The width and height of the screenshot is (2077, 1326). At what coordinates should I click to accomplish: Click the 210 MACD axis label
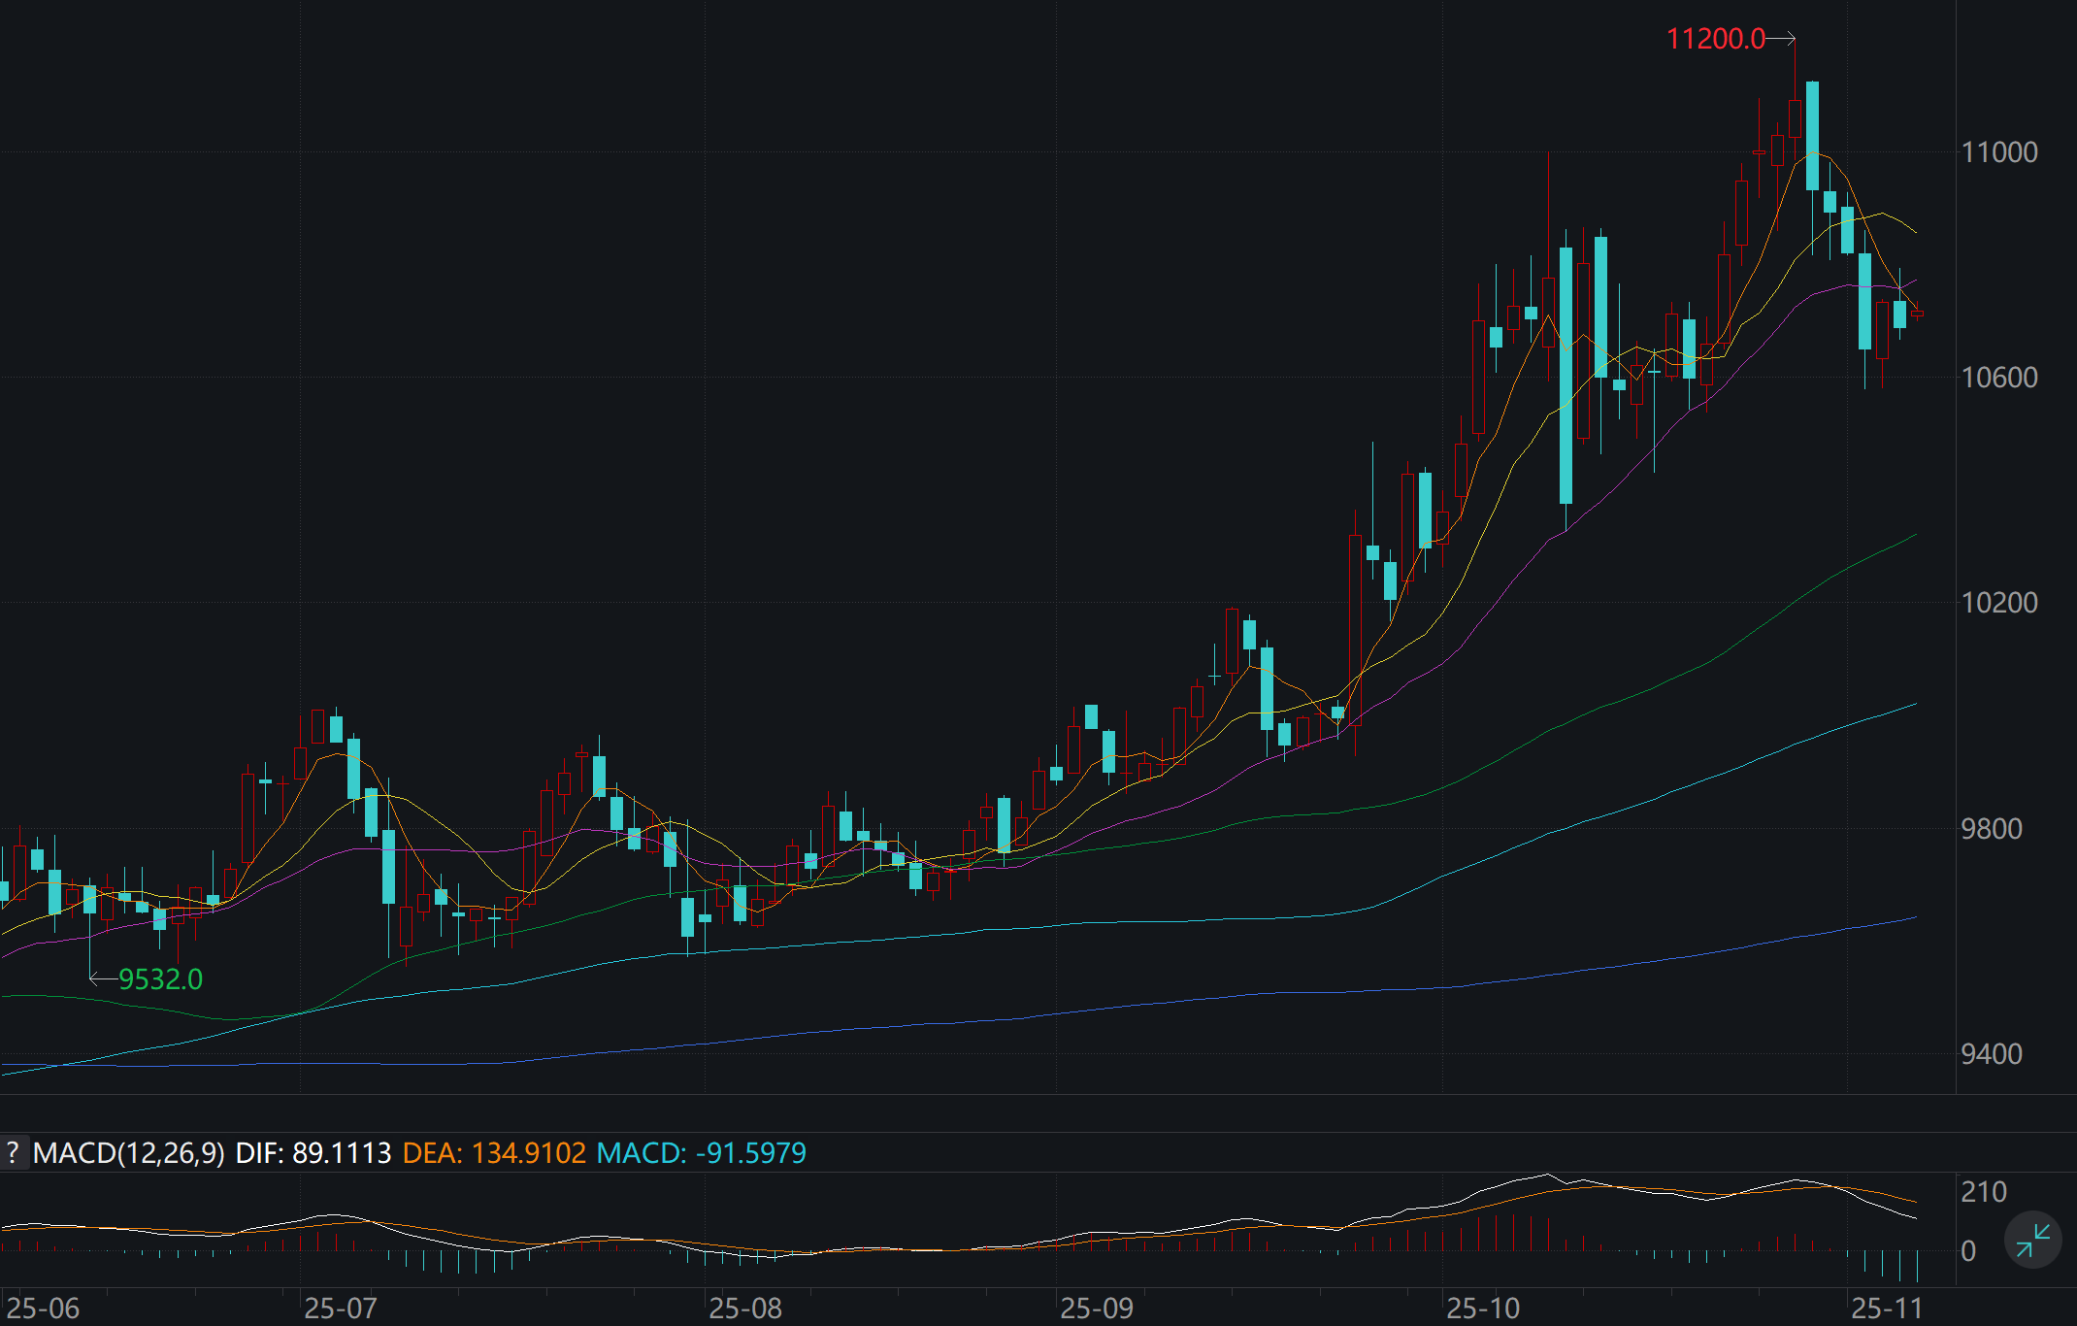1983,1192
